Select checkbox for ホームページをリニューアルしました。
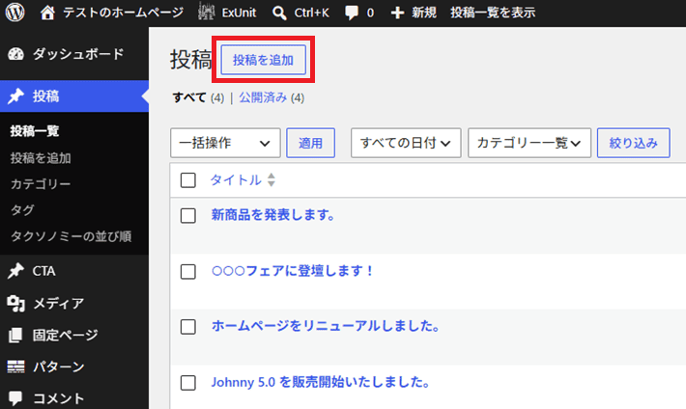686x409 pixels. tap(188, 327)
